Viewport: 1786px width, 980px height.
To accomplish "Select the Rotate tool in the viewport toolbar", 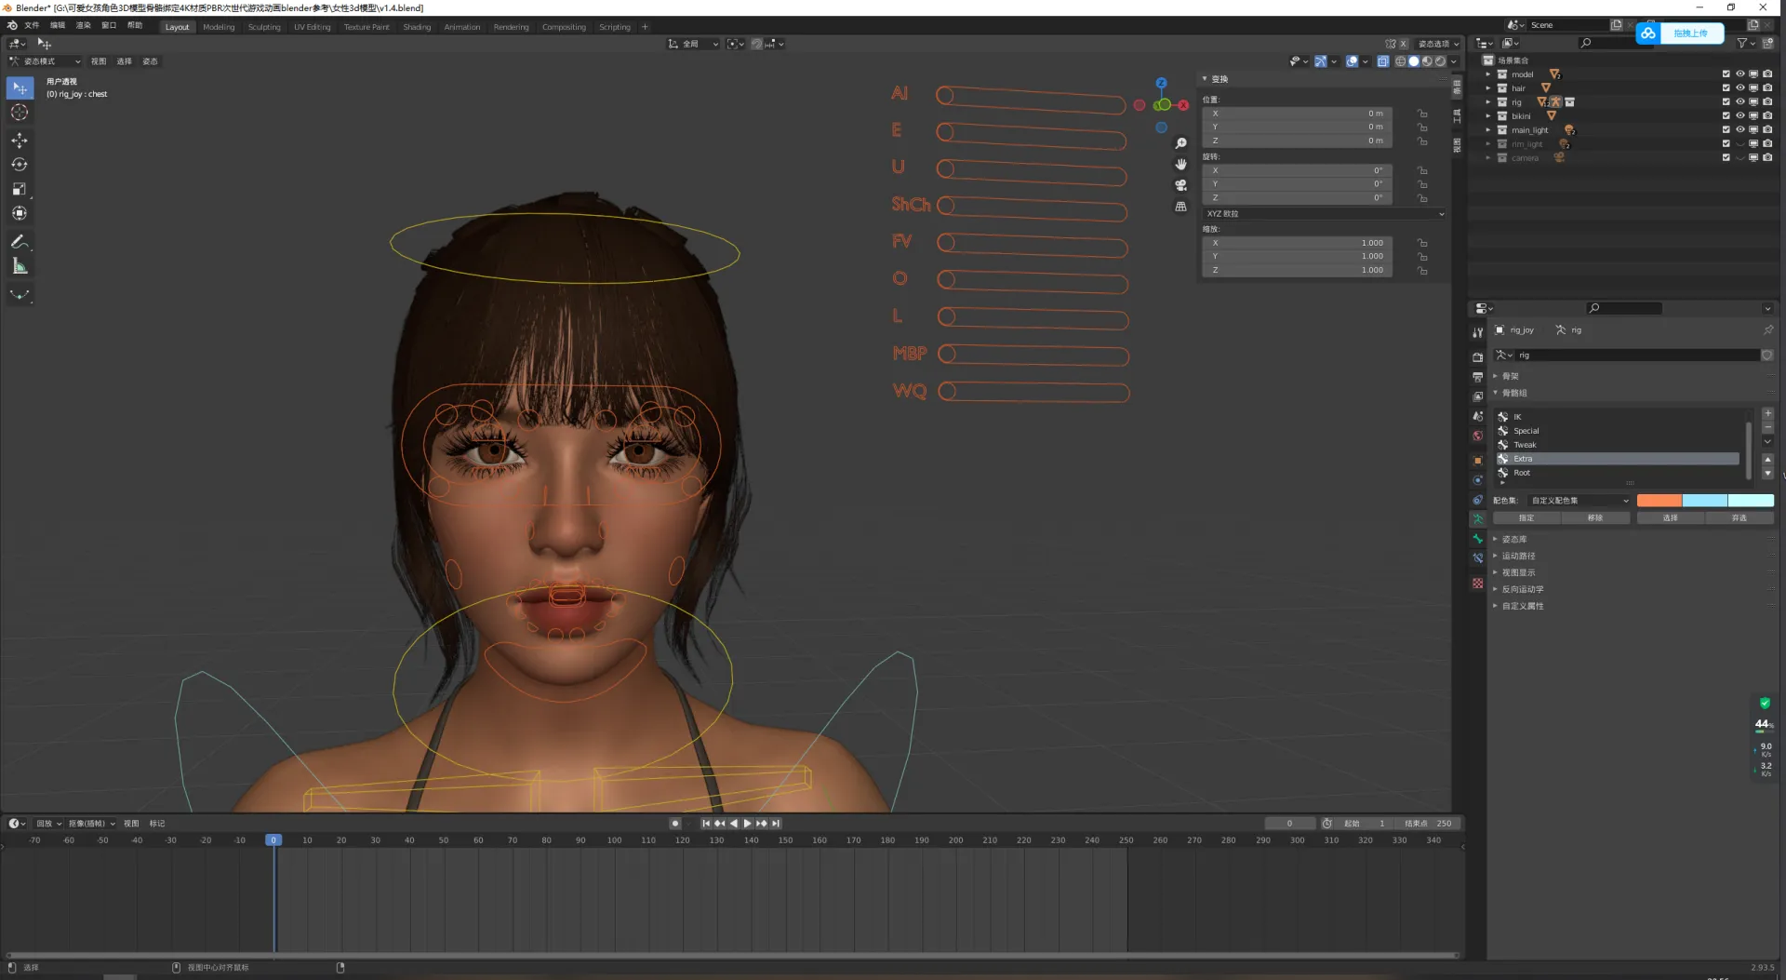I will 20,165.
